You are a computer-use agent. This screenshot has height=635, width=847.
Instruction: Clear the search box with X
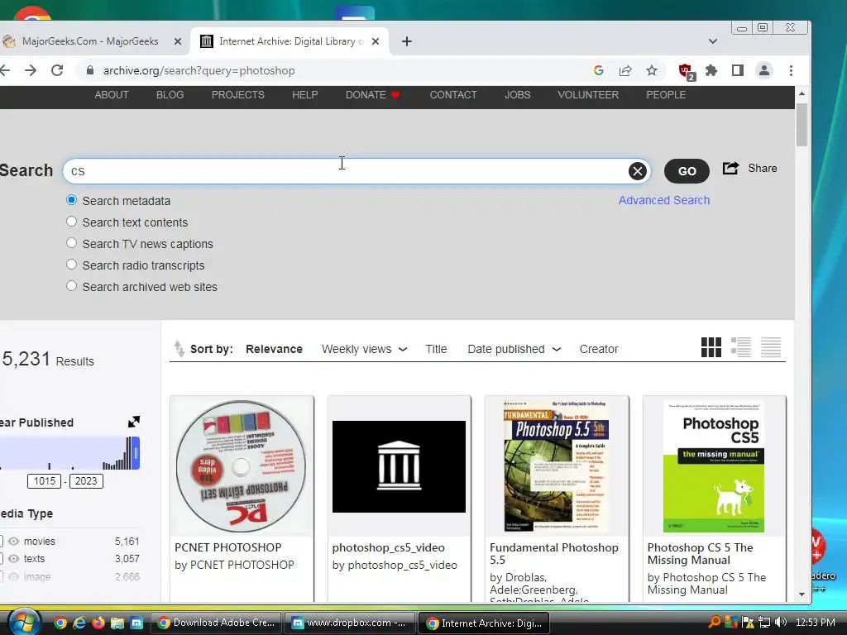coord(638,171)
